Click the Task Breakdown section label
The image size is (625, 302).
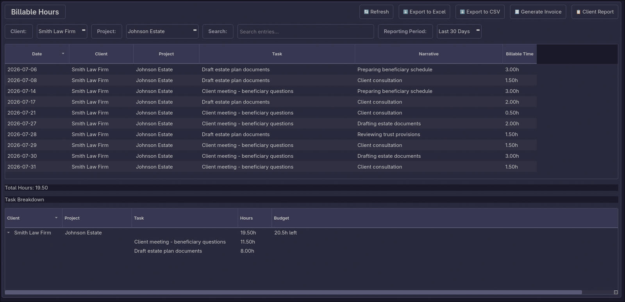point(25,199)
